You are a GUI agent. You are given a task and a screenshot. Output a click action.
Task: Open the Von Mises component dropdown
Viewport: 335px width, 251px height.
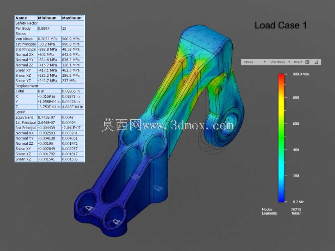[x=280, y=62]
